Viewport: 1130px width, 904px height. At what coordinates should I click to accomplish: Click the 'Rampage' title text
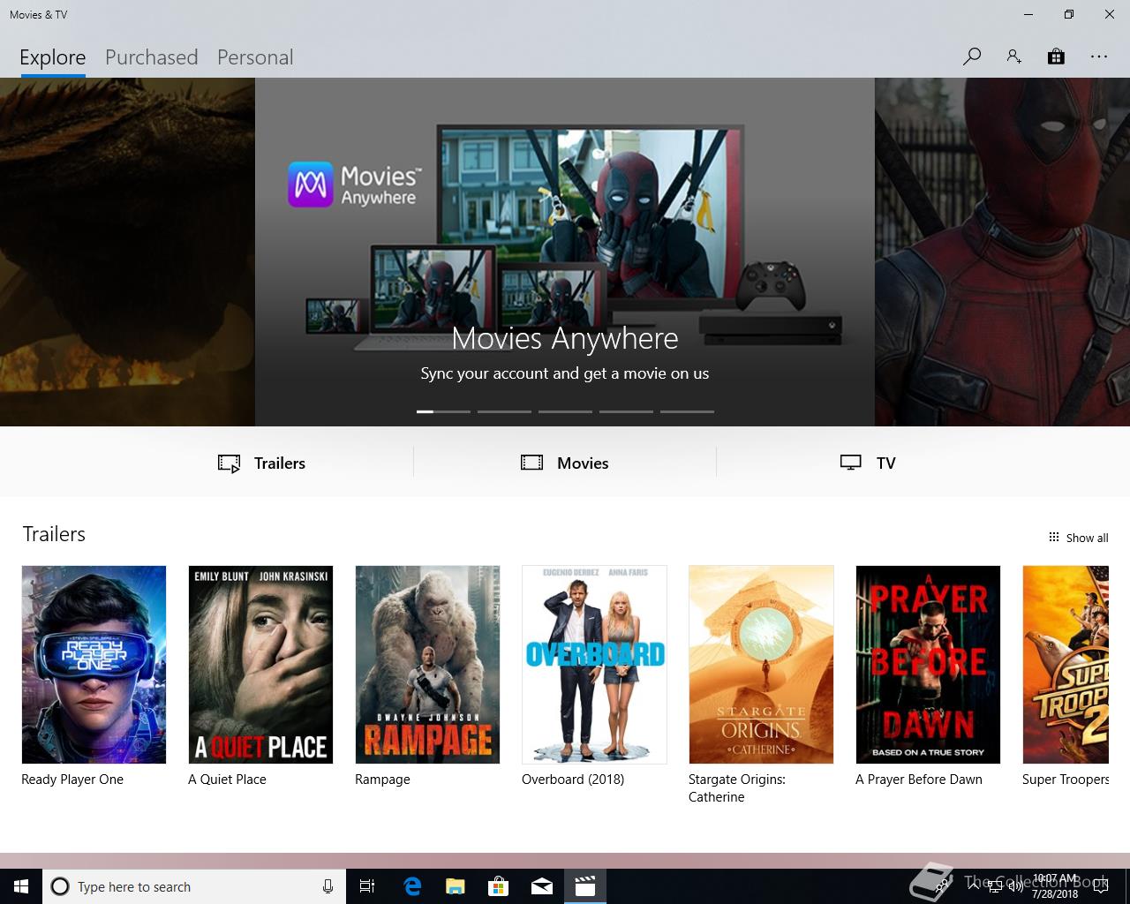click(382, 780)
